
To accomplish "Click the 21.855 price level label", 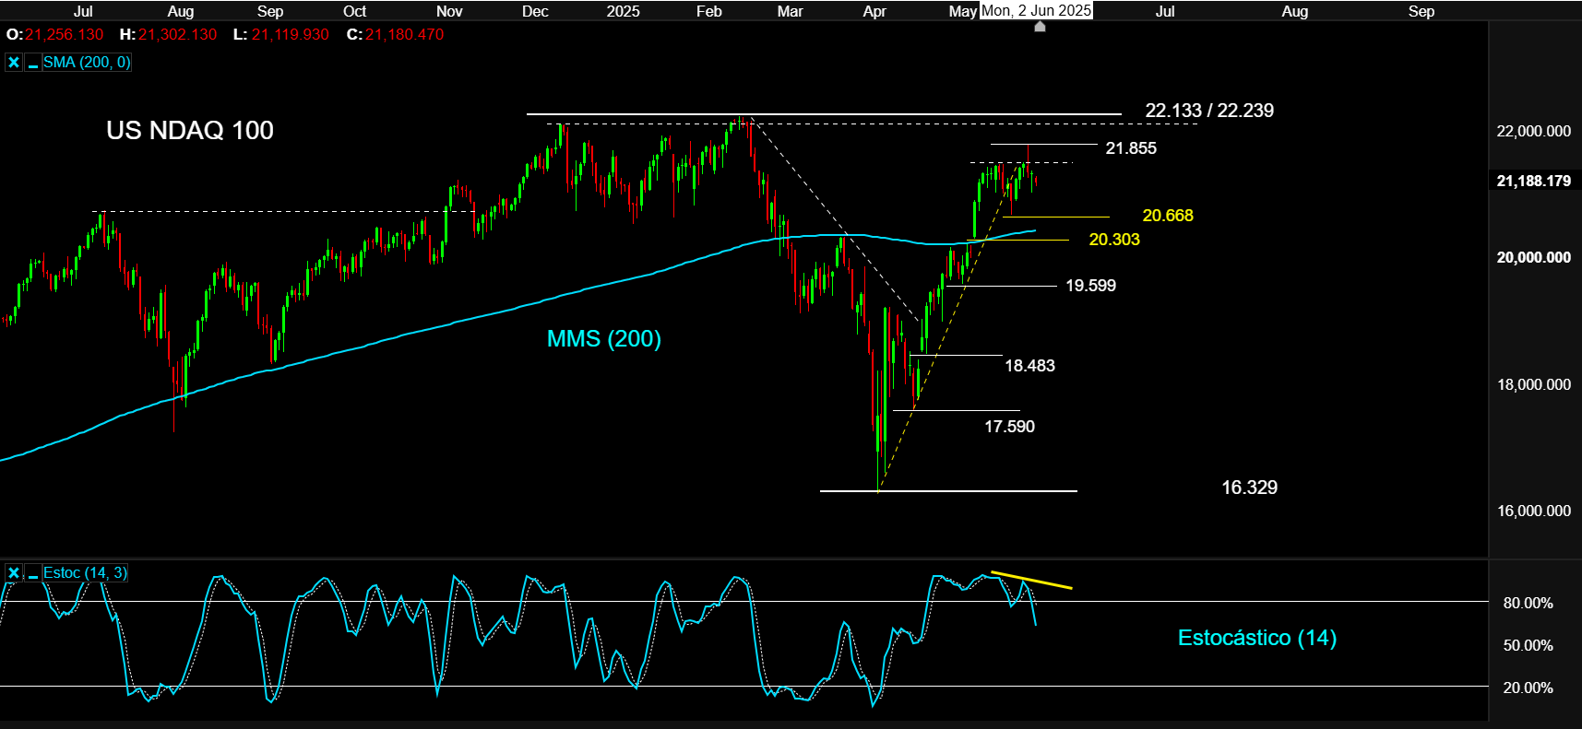I will coord(1131,148).
